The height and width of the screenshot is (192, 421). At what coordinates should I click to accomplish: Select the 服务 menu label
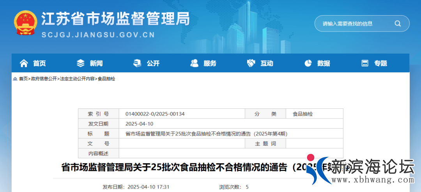pyautogui.click(x=210, y=63)
